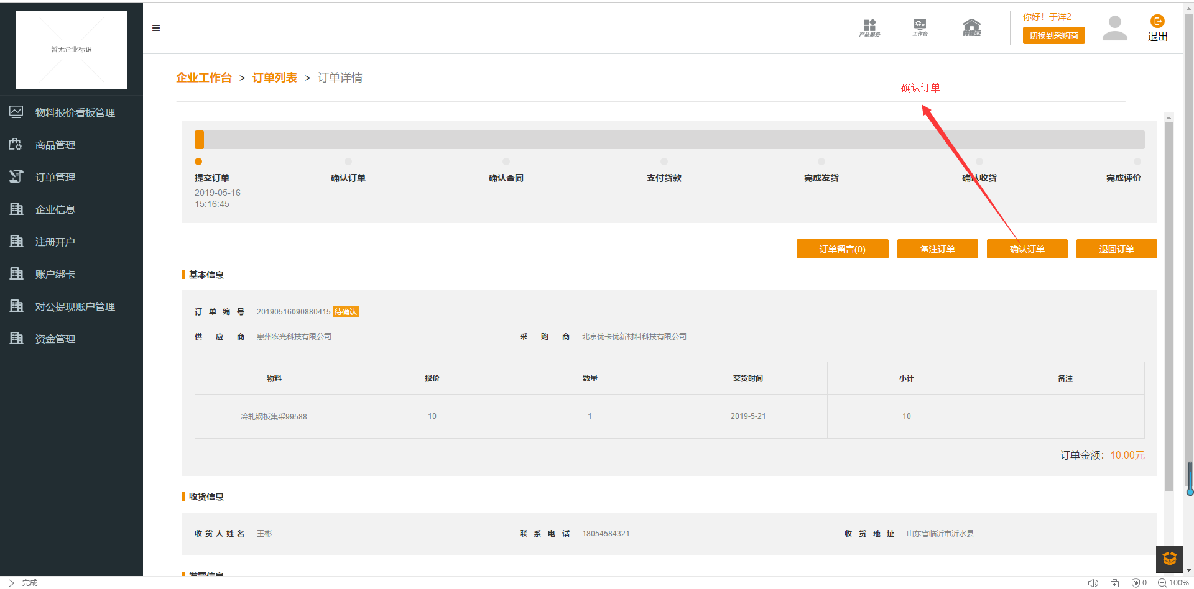Click supplier name 惠州农光科技有限公司

pos(294,337)
